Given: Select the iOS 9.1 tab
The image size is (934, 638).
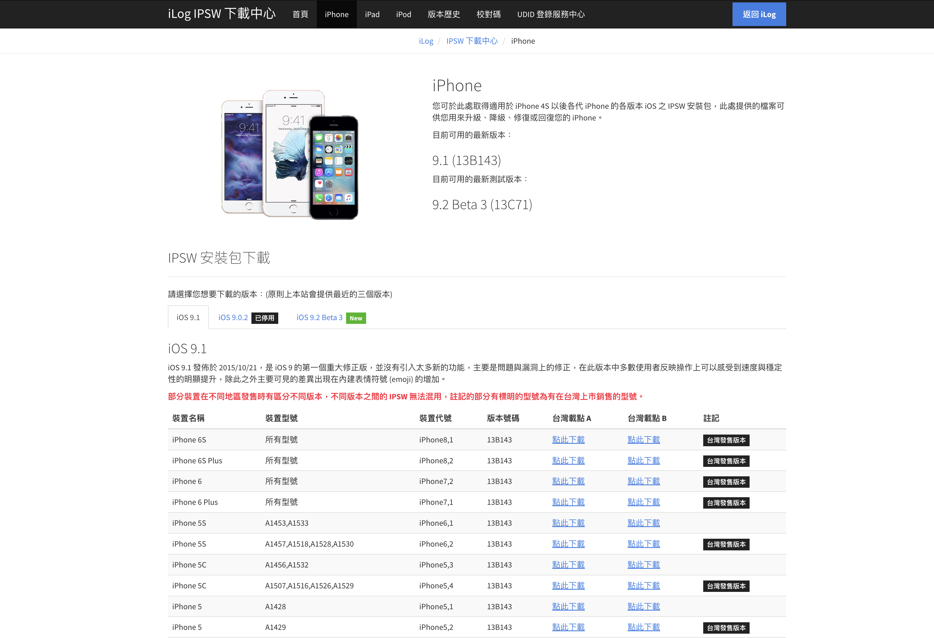Looking at the screenshot, I should point(188,317).
